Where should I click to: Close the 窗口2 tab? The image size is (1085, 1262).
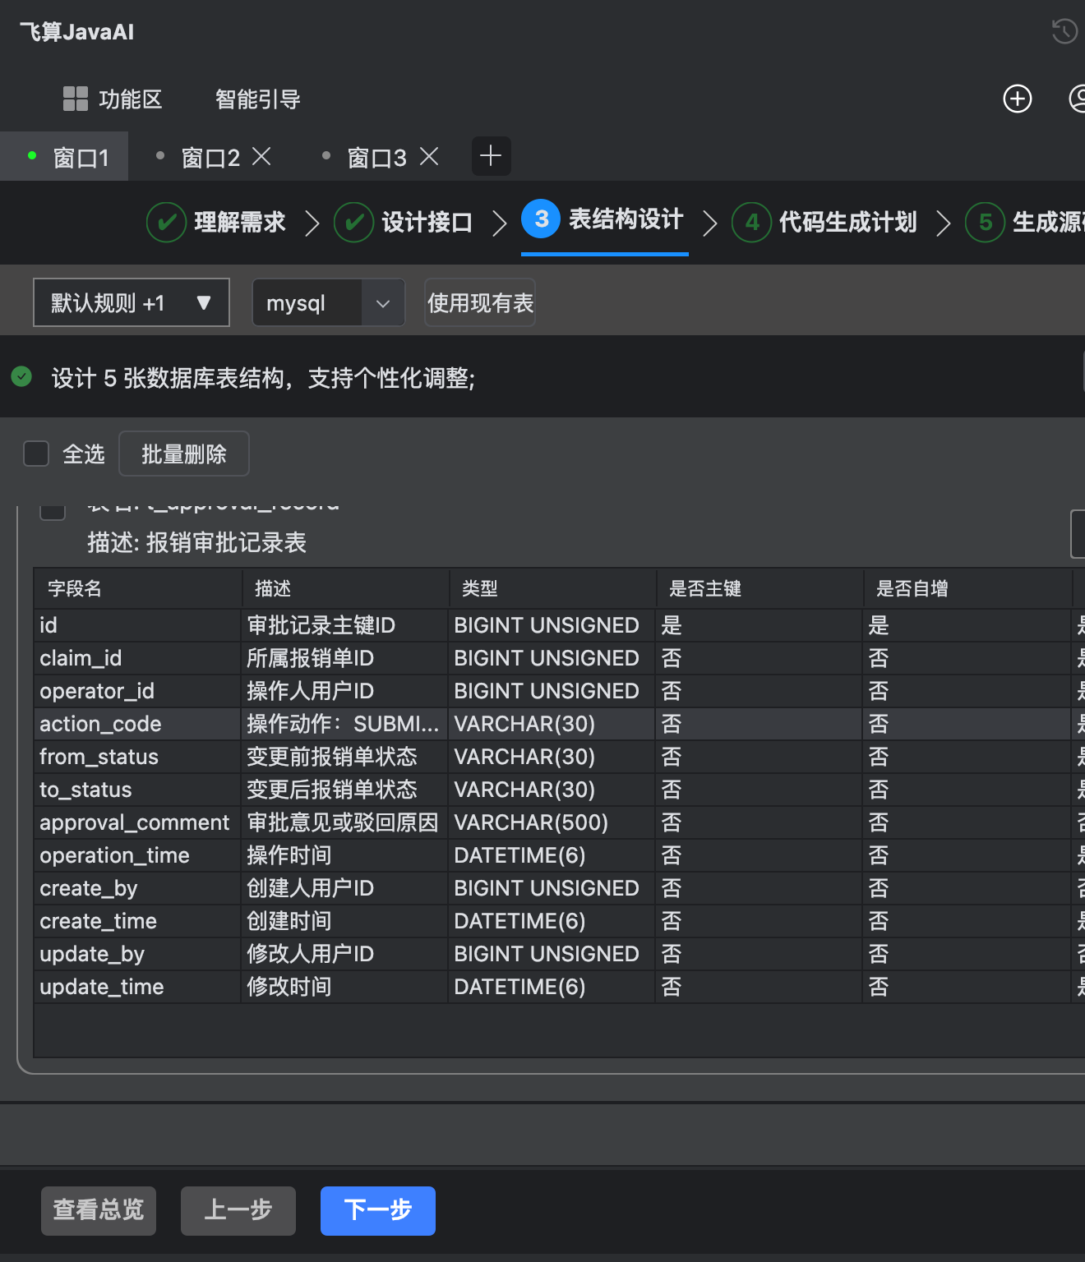pyautogui.click(x=261, y=156)
